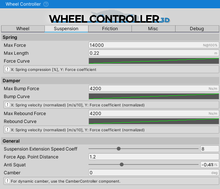This screenshot has width=220, height=189.
Task: Click the Max Force input field
Action: [154, 45]
